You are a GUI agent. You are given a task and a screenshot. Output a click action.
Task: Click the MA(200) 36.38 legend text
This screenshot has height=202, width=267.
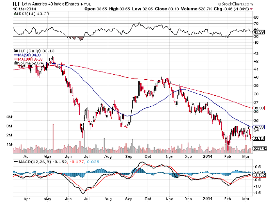[x=30, y=59]
